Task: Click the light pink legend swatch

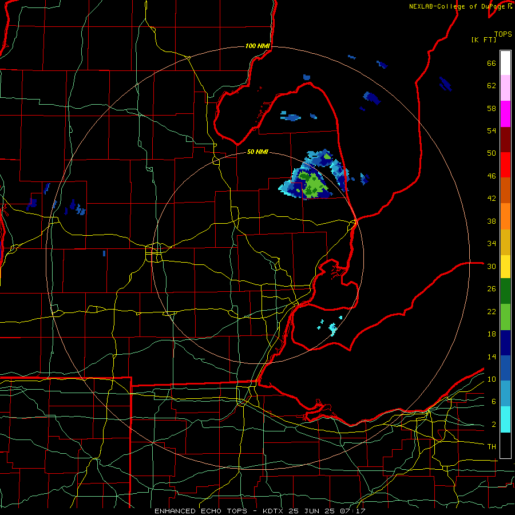Action: 505,88
